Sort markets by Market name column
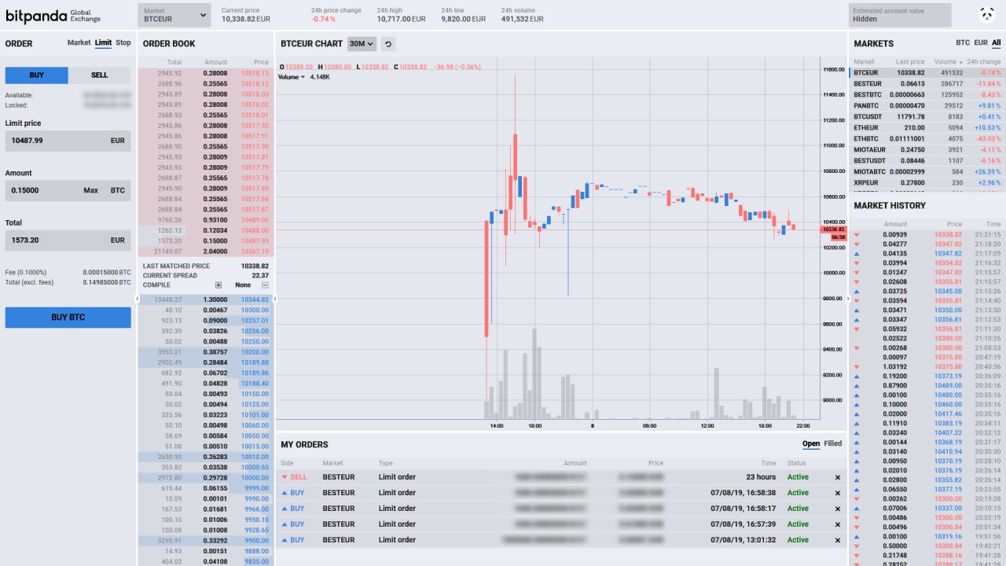This screenshot has height=566, width=1006. [x=864, y=62]
